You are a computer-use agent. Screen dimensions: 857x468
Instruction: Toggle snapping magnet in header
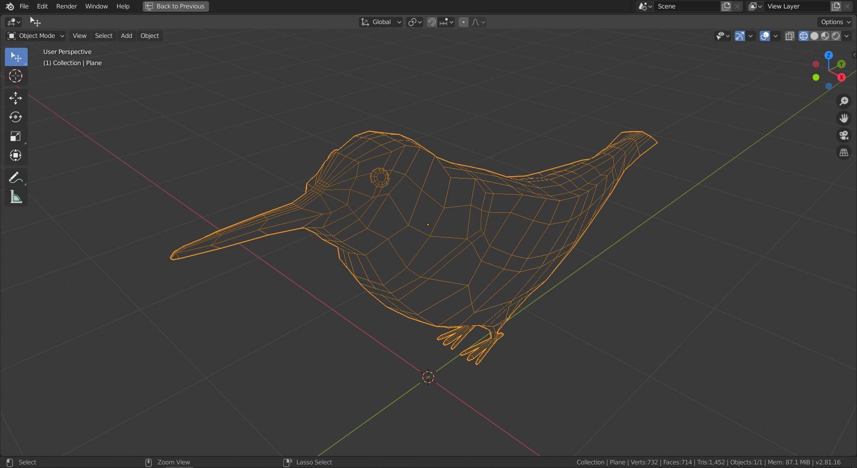coord(432,22)
